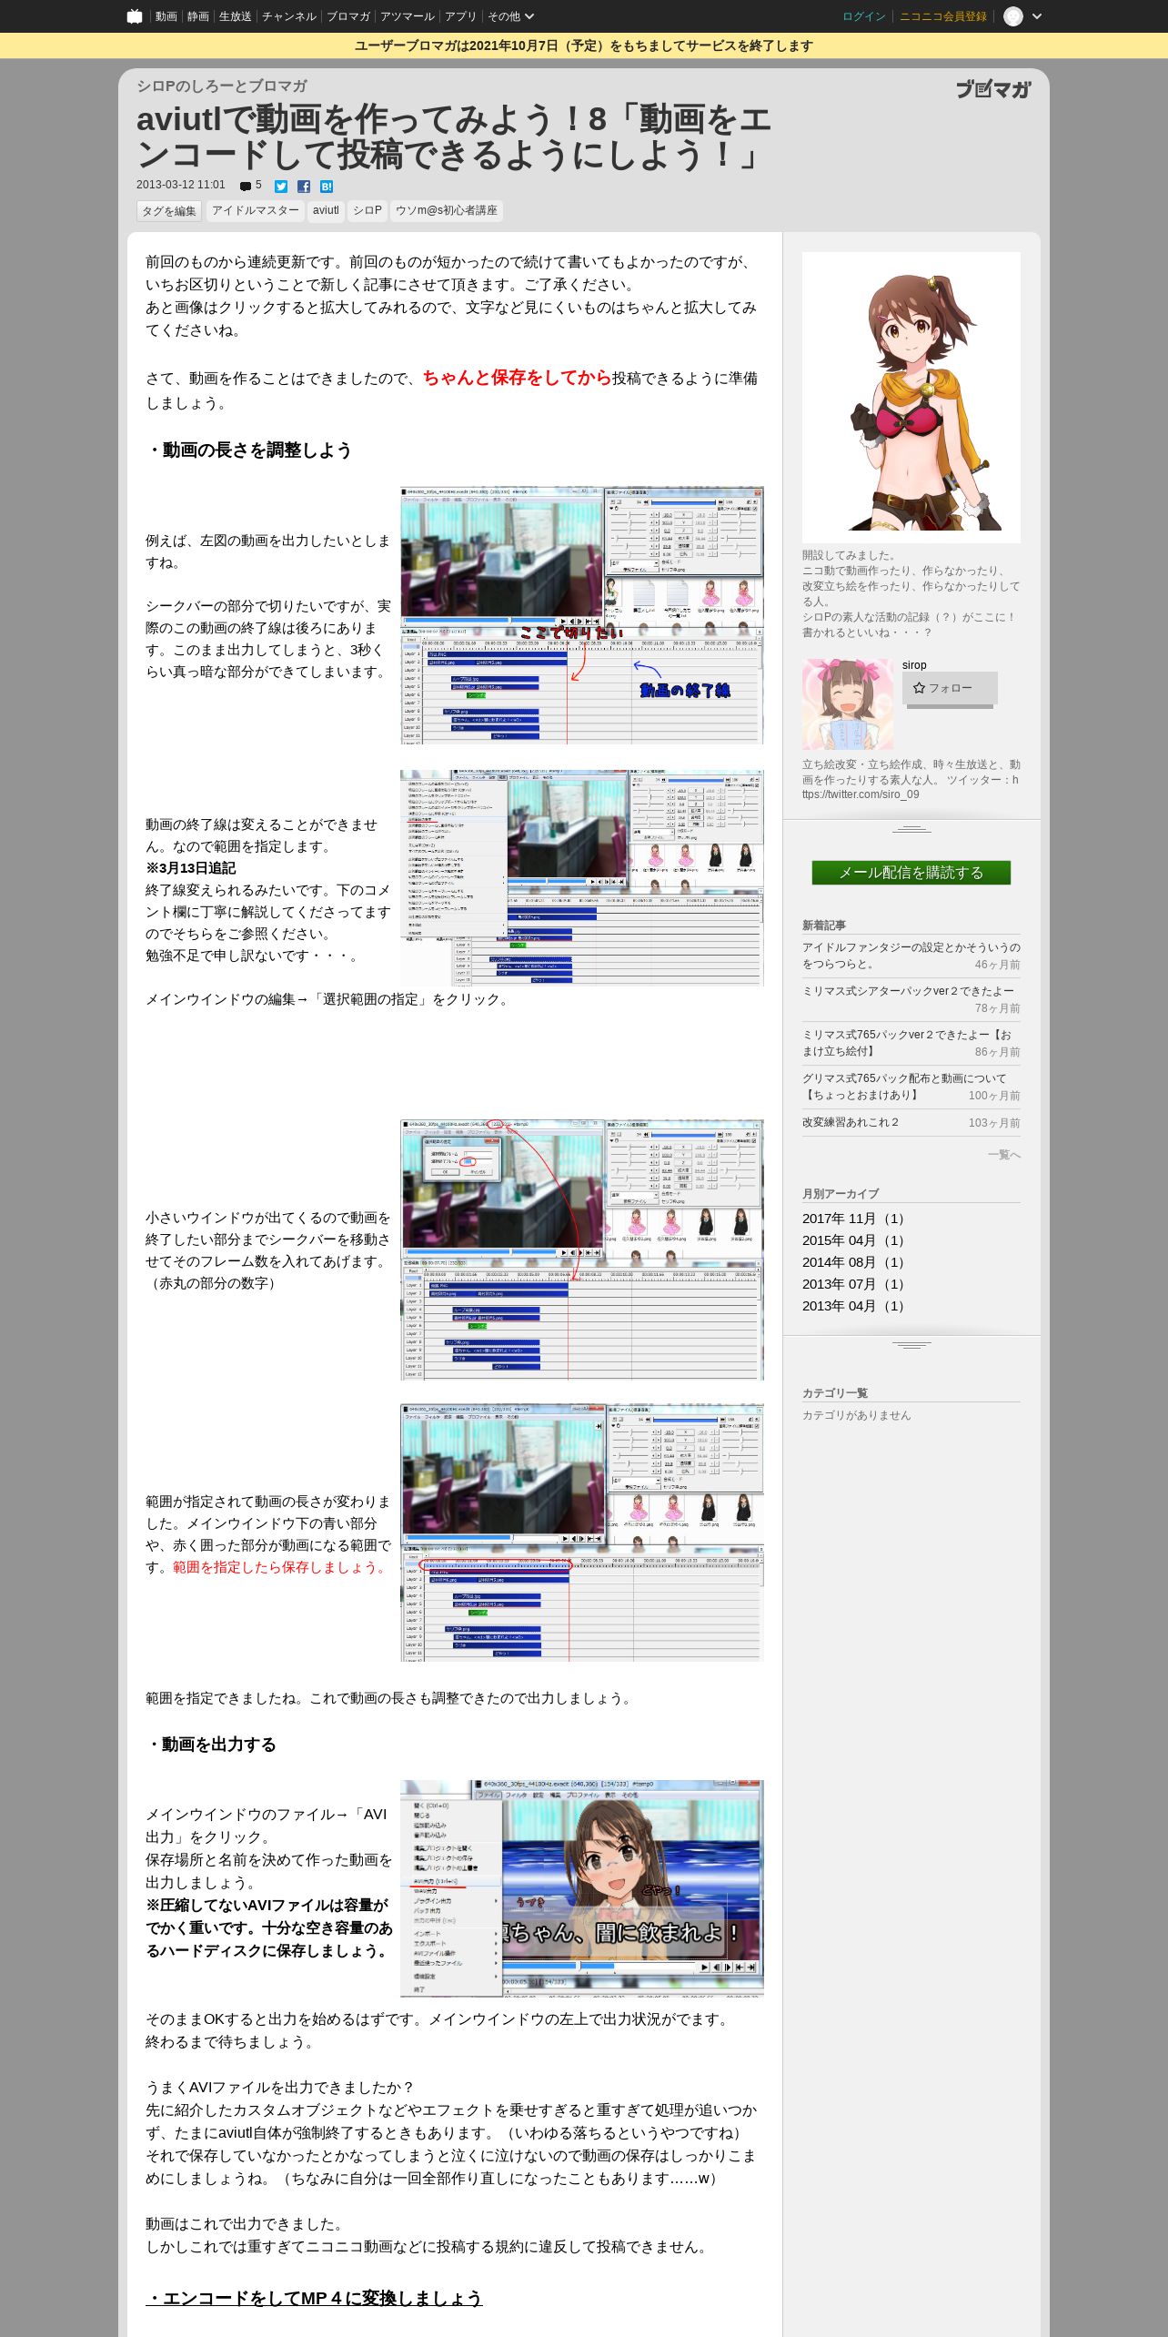This screenshot has width=1168, height=2337.
Task: Open シロPのしろーとブロマガ blog title
Action: click(222, 86)
